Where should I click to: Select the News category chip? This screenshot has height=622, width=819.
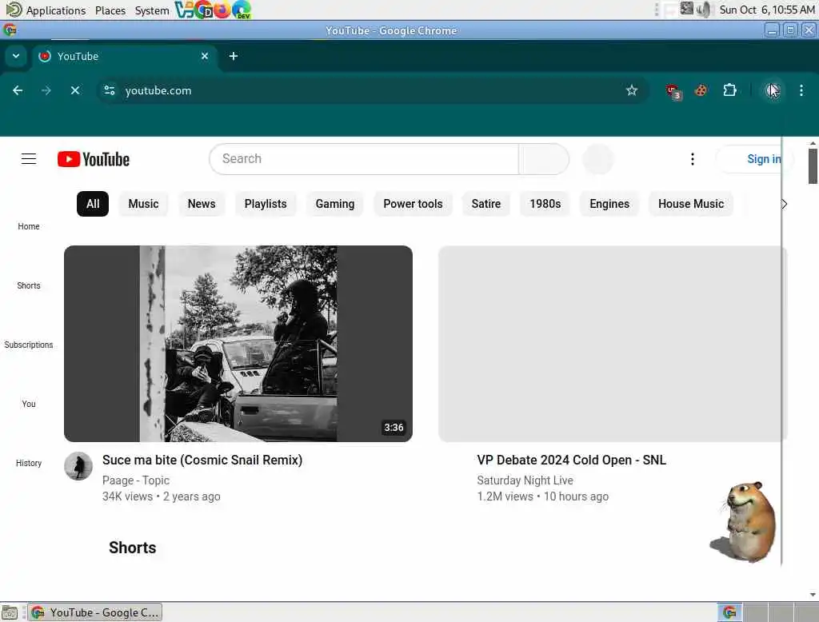click(x=202, y=204)
